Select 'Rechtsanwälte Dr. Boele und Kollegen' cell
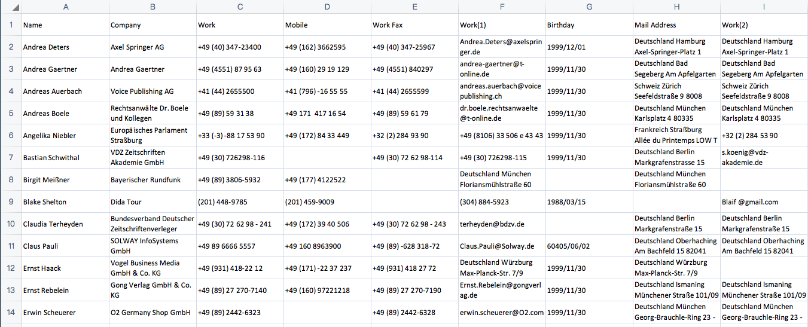 point(153,114)
